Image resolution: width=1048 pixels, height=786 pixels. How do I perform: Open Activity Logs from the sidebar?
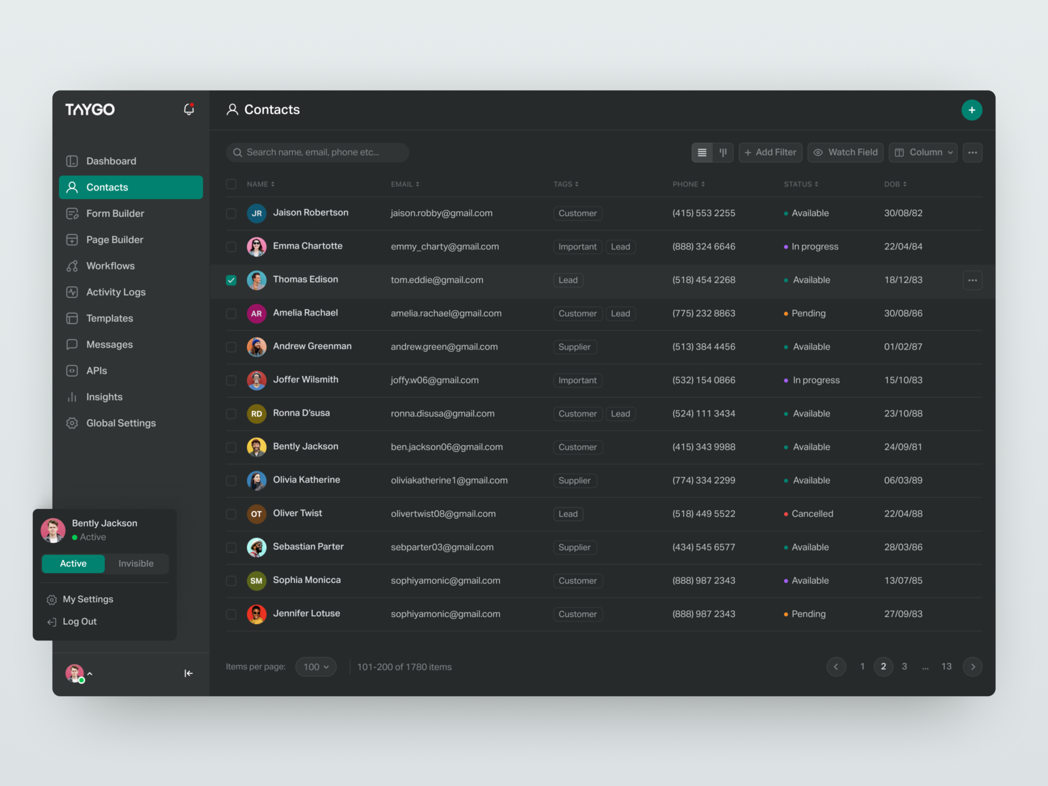coord(116,291)
